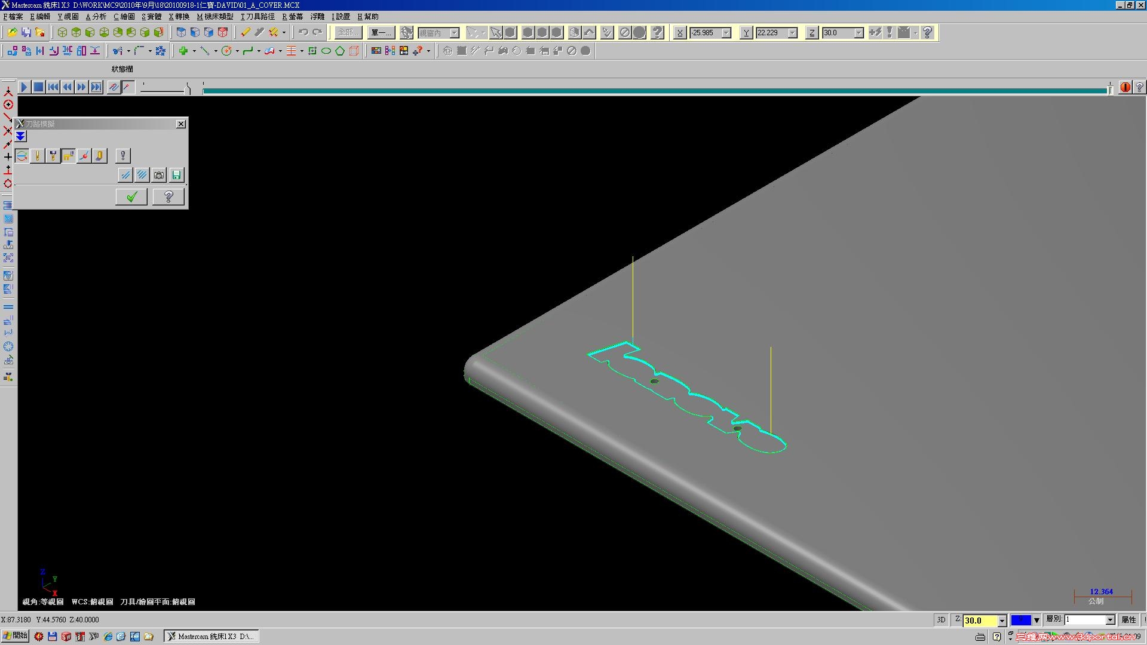The width and height of the screenshot is (1147, 645).
Task: Click the open file toolbar icon
Action: coord(12,32)
